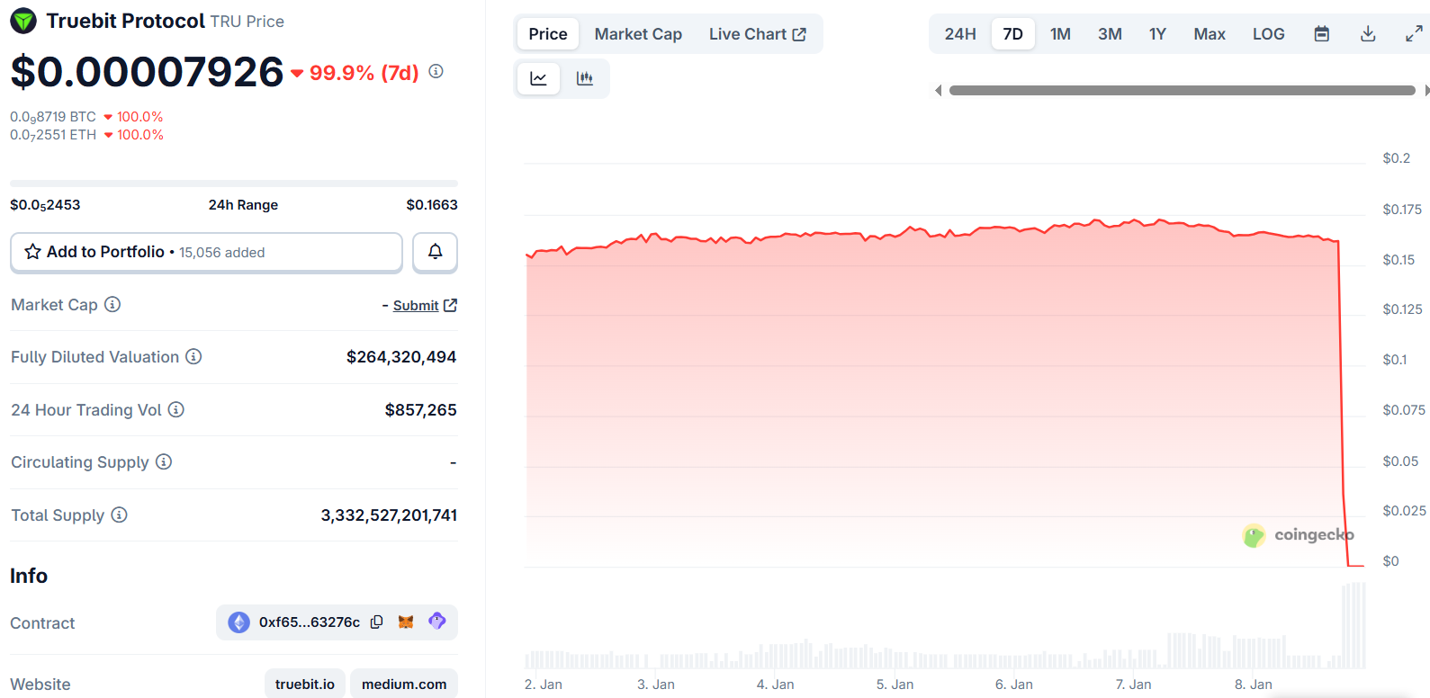Select the Max time range
The height and width of the screenshot is (698, 1430).
[1210, 34]
